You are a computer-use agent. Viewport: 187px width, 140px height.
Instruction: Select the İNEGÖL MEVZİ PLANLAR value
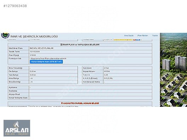pos(41,48)
